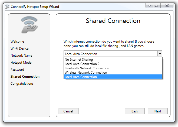Screen dimensions: 178x127
Task: Open the Password step in sidebar
Action: click(x=17, y=70)
